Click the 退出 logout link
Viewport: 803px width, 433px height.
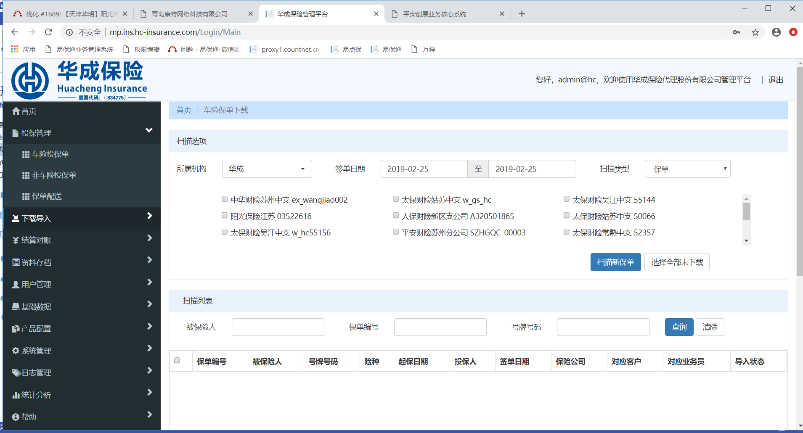775,80
